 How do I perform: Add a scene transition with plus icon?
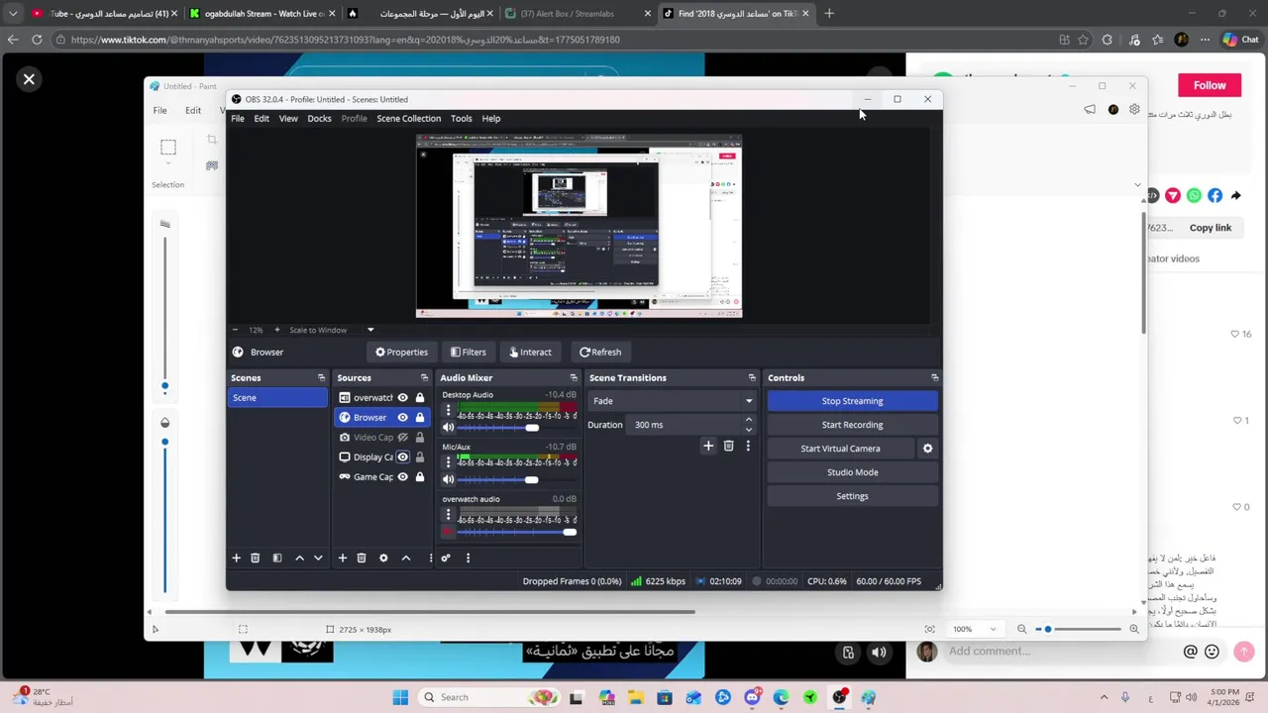708,447
